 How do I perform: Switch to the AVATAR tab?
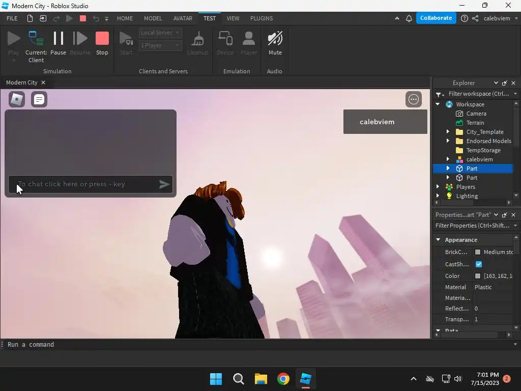[x=183, y=18]
